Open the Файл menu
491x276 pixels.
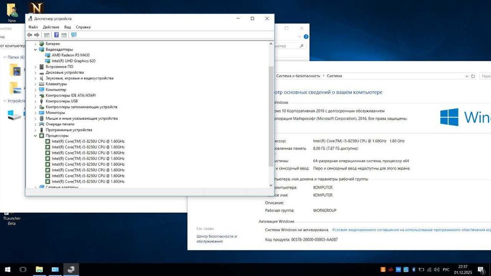[x=33, y=27]
